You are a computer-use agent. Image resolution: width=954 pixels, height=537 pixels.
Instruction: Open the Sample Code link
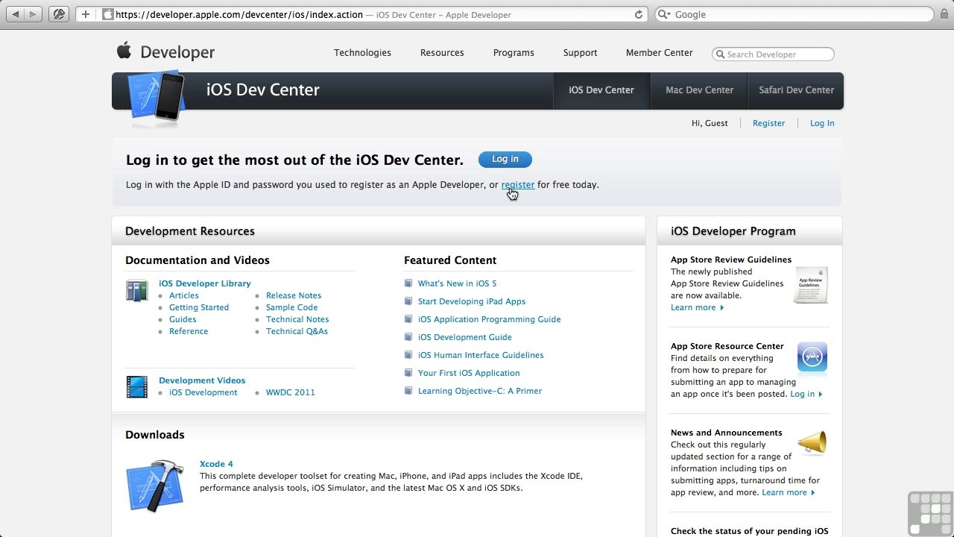pos(292,307)
